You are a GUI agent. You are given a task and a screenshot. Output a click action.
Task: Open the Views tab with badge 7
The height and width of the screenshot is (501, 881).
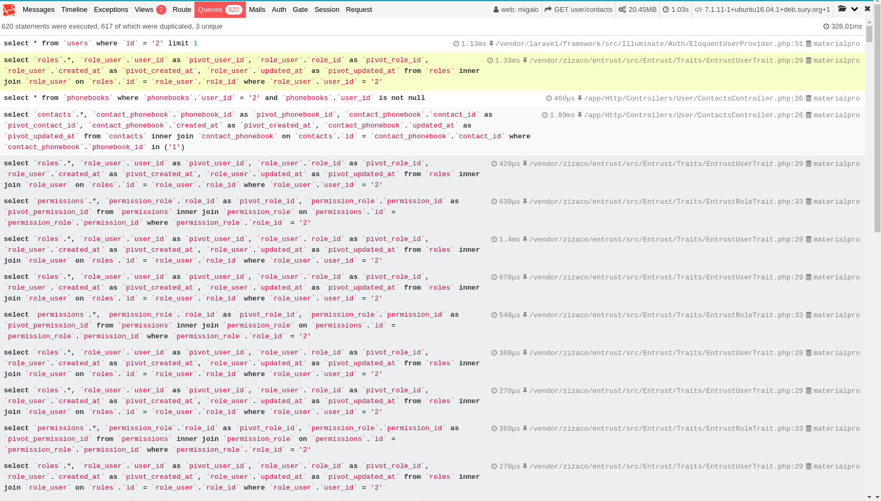pos(150,10)
